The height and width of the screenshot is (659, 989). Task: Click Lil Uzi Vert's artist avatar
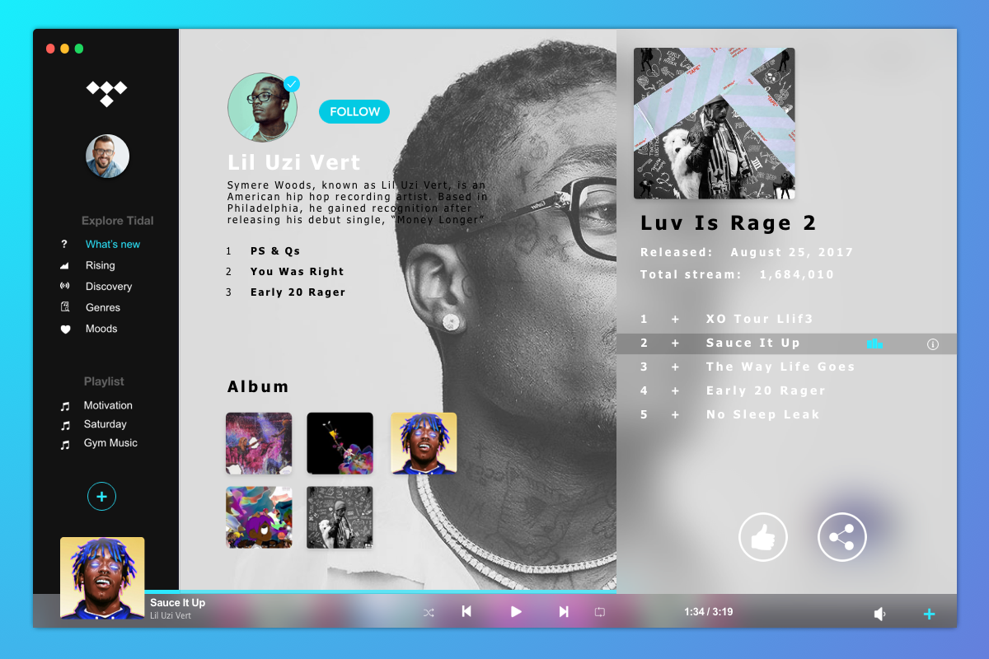pos(262,107)
